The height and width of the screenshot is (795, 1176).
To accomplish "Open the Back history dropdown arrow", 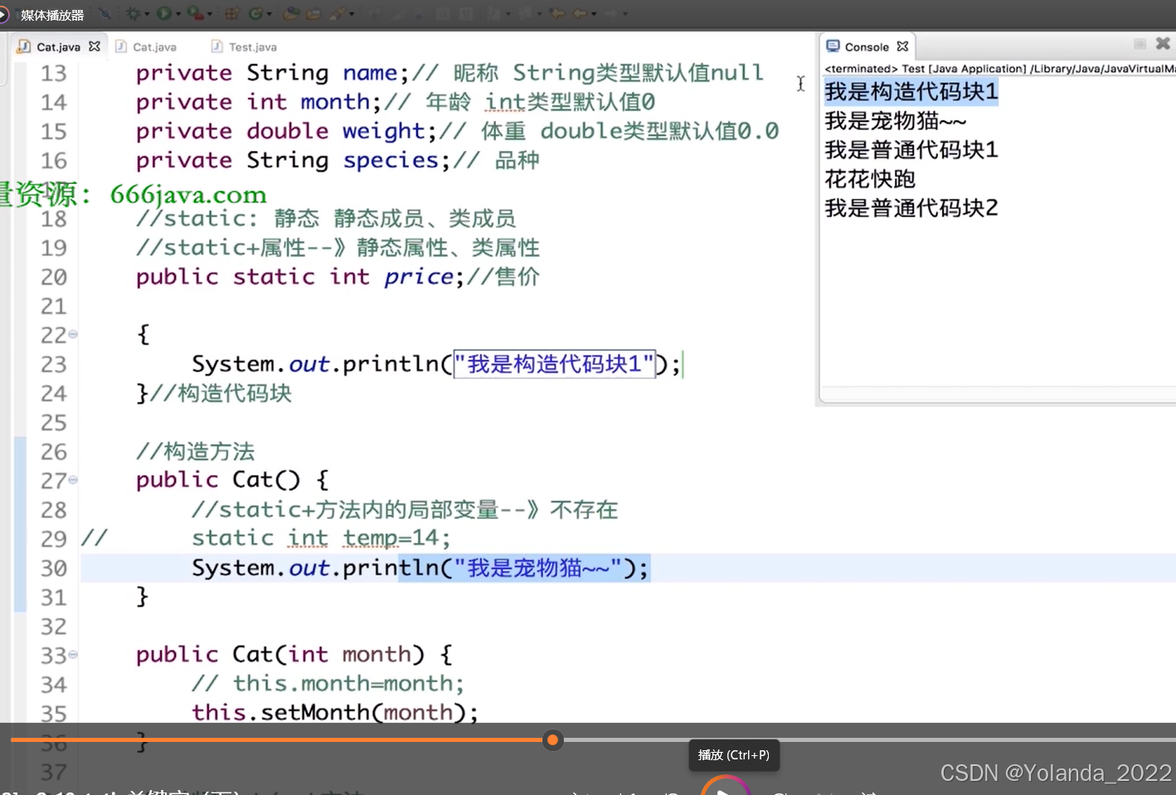I will point(594,14).
